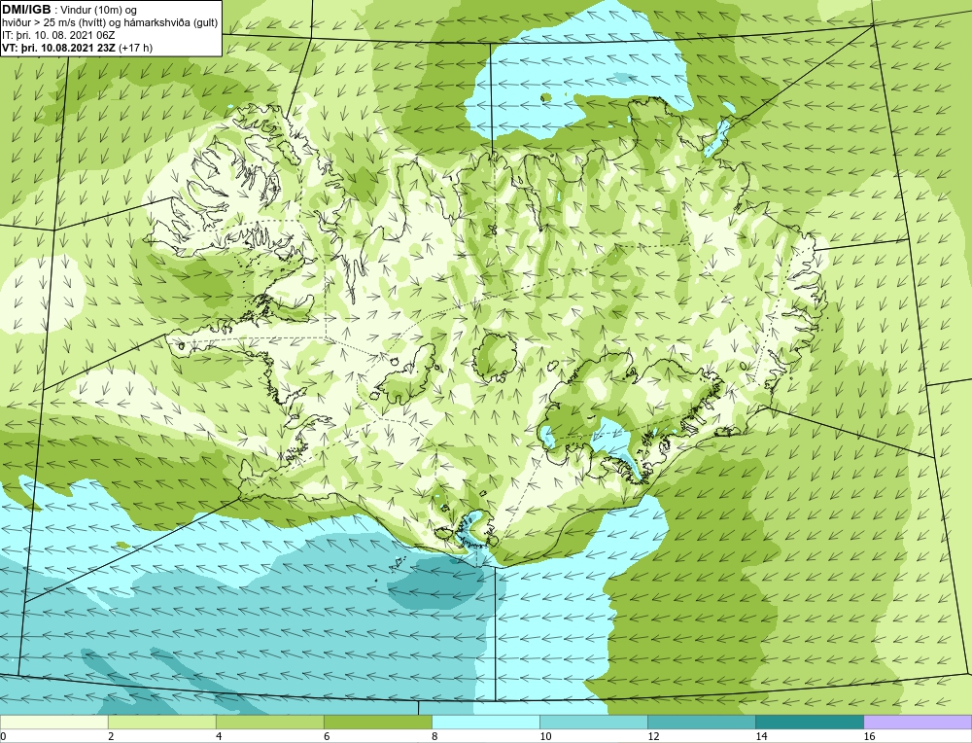
Task: Click the 10–12 m/s cyan legend swatch
Action: click(593, 722)
